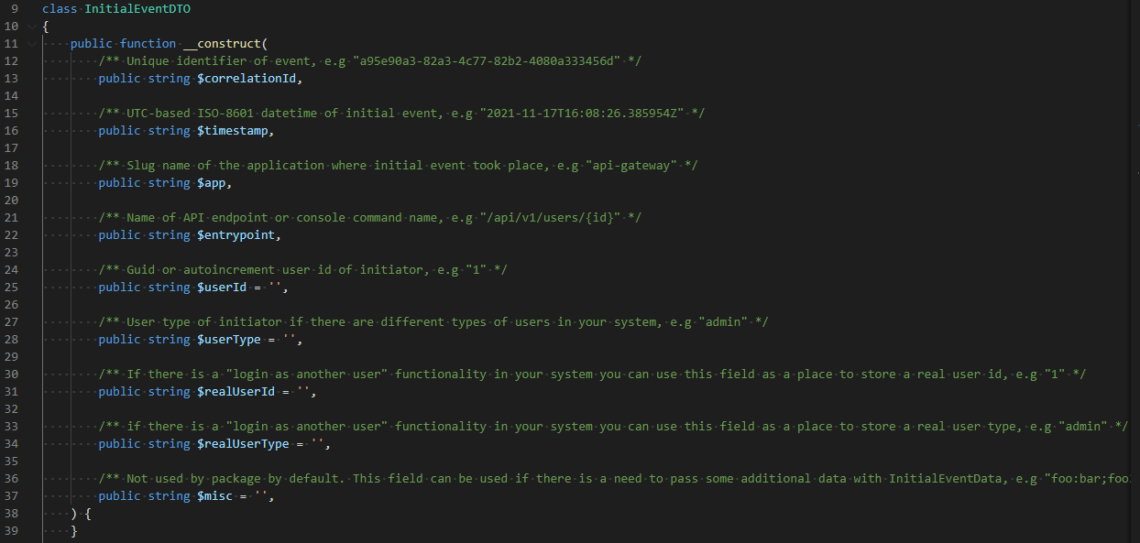Screen dimensions: 1140x543
Task: Click the $timestamp parameter
Action: tap(235, 130)
